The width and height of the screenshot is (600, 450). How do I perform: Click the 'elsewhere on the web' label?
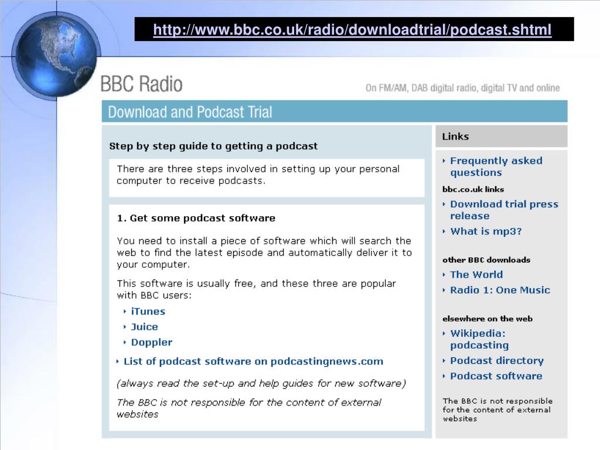(x=487, y=319)
